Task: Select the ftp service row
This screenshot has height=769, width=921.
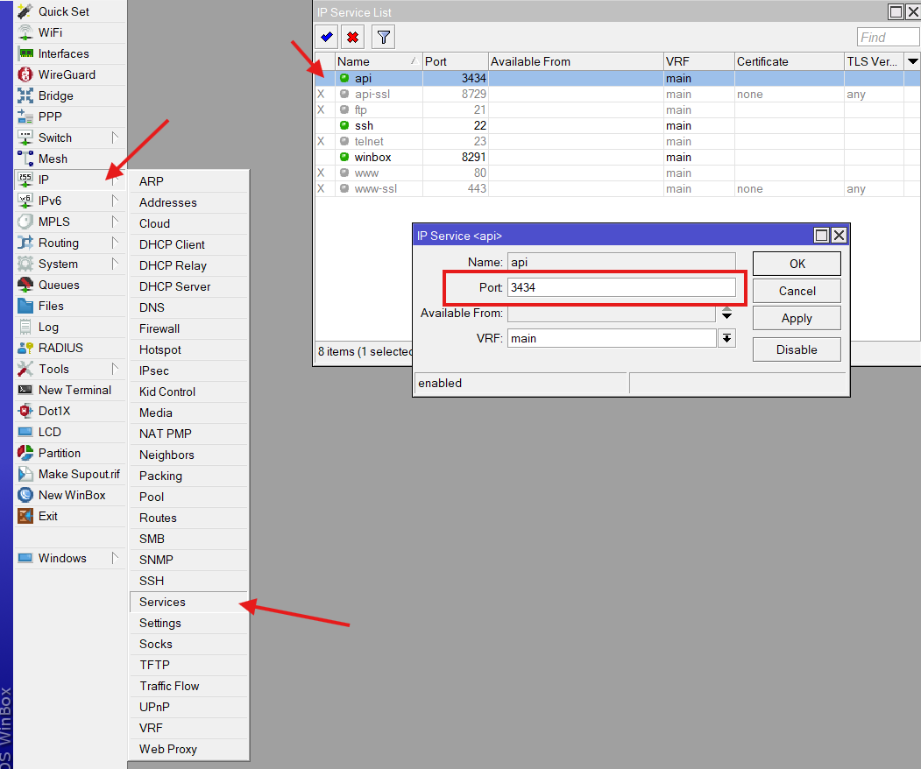Action: (617, 109)
